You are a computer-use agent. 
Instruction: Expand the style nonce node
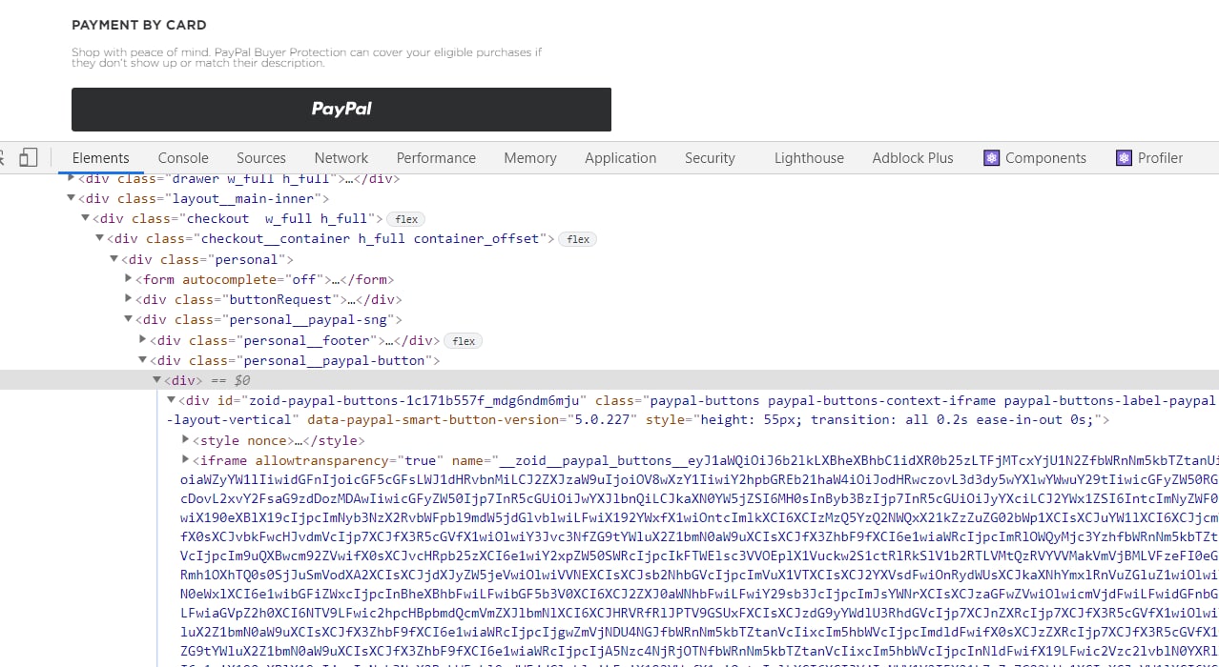186,440
